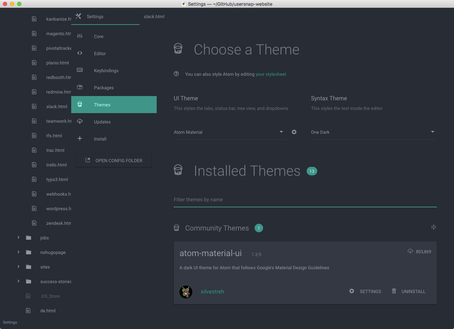Click the filter icon next to Community Themes
The image size is (454, 329).
coord(434,227)
